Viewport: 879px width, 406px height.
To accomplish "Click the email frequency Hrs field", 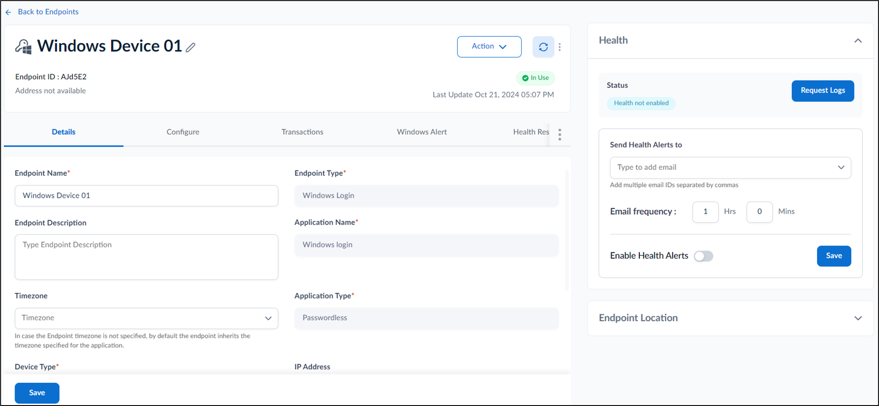I will (x=705, y=212).
